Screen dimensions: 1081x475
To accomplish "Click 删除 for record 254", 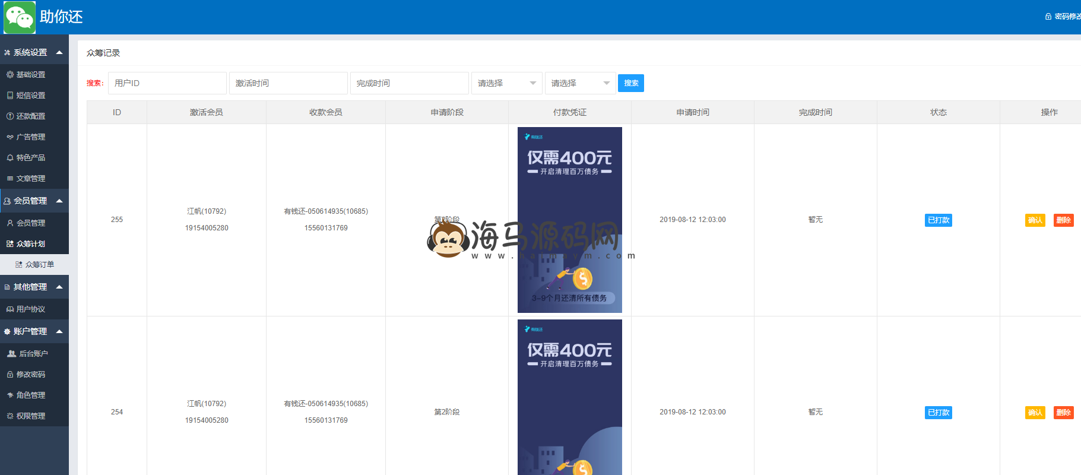I will pyautogui.click(x=1063, y=413).
